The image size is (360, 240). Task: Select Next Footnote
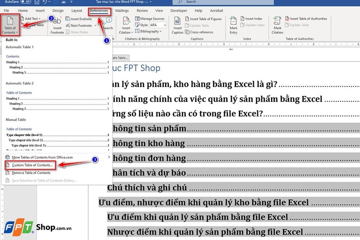point(79,26)
